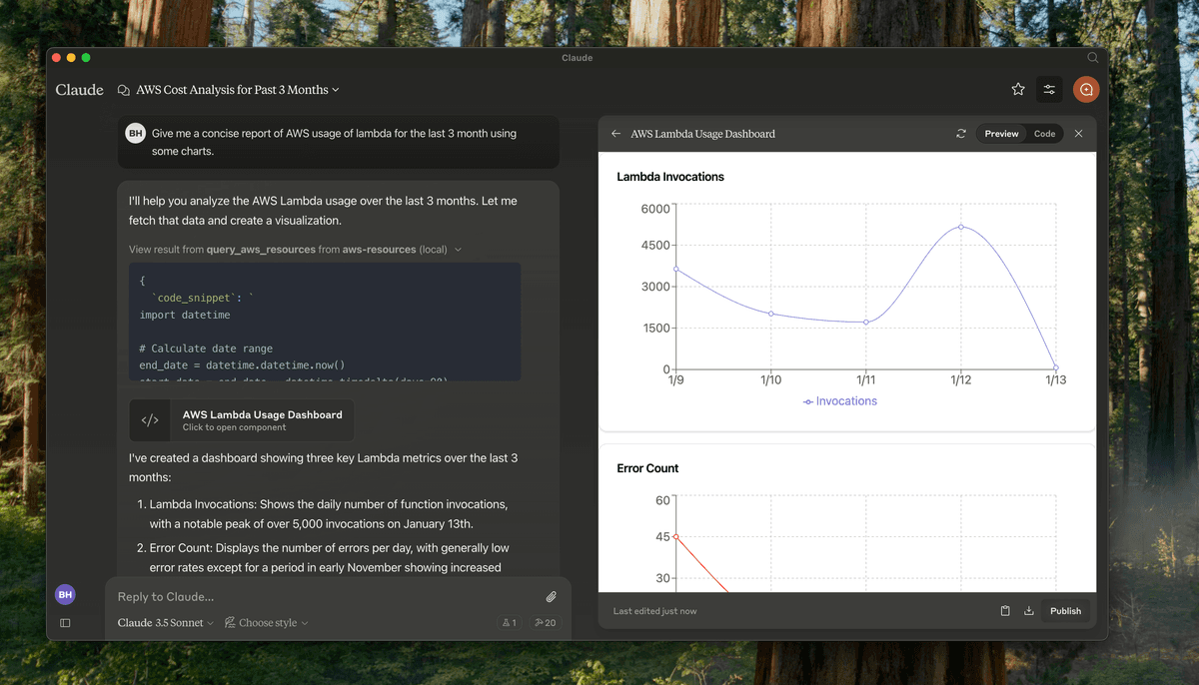Image resolution: width=1199 pixels, height=685 pixels.
Task: Open the Claude 3.5 Sonnet model dropdown
Action: pos(166,623)
